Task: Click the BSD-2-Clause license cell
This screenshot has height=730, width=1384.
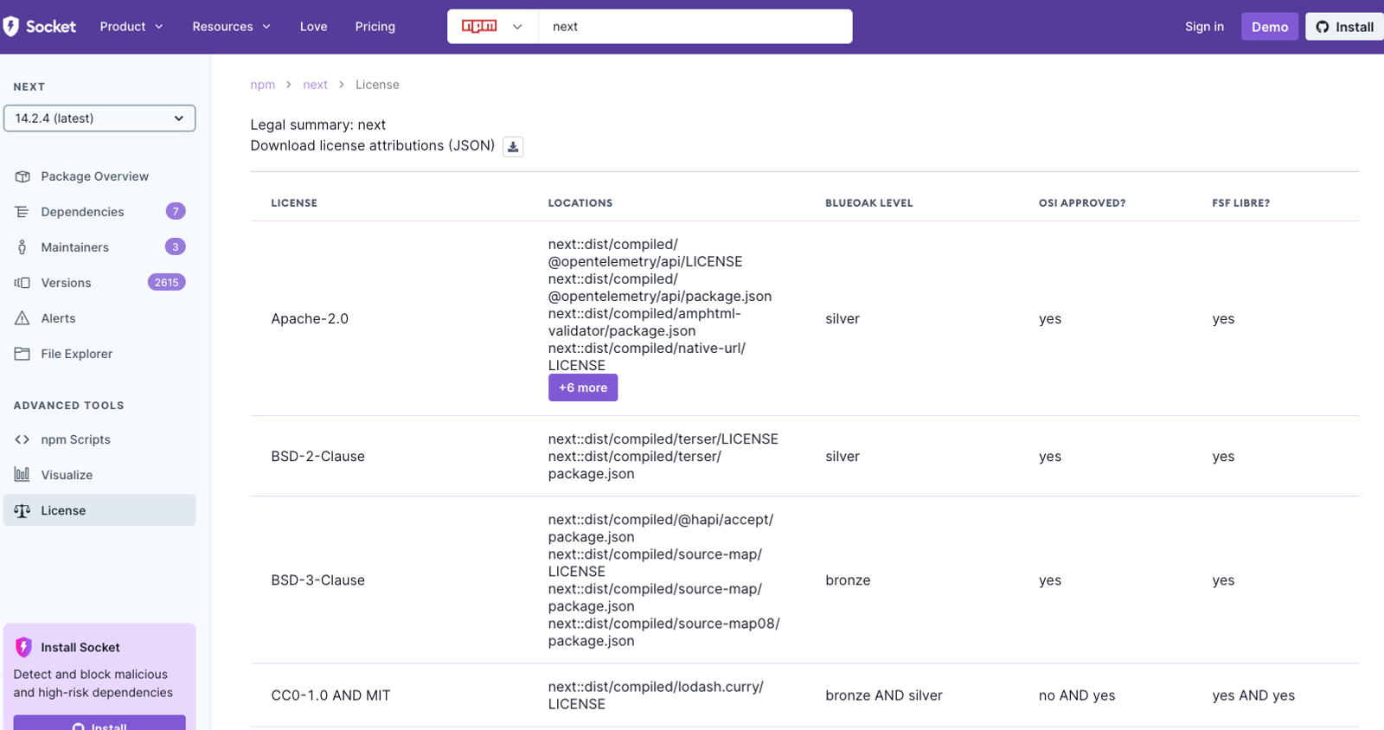Action: pos(317,457)
